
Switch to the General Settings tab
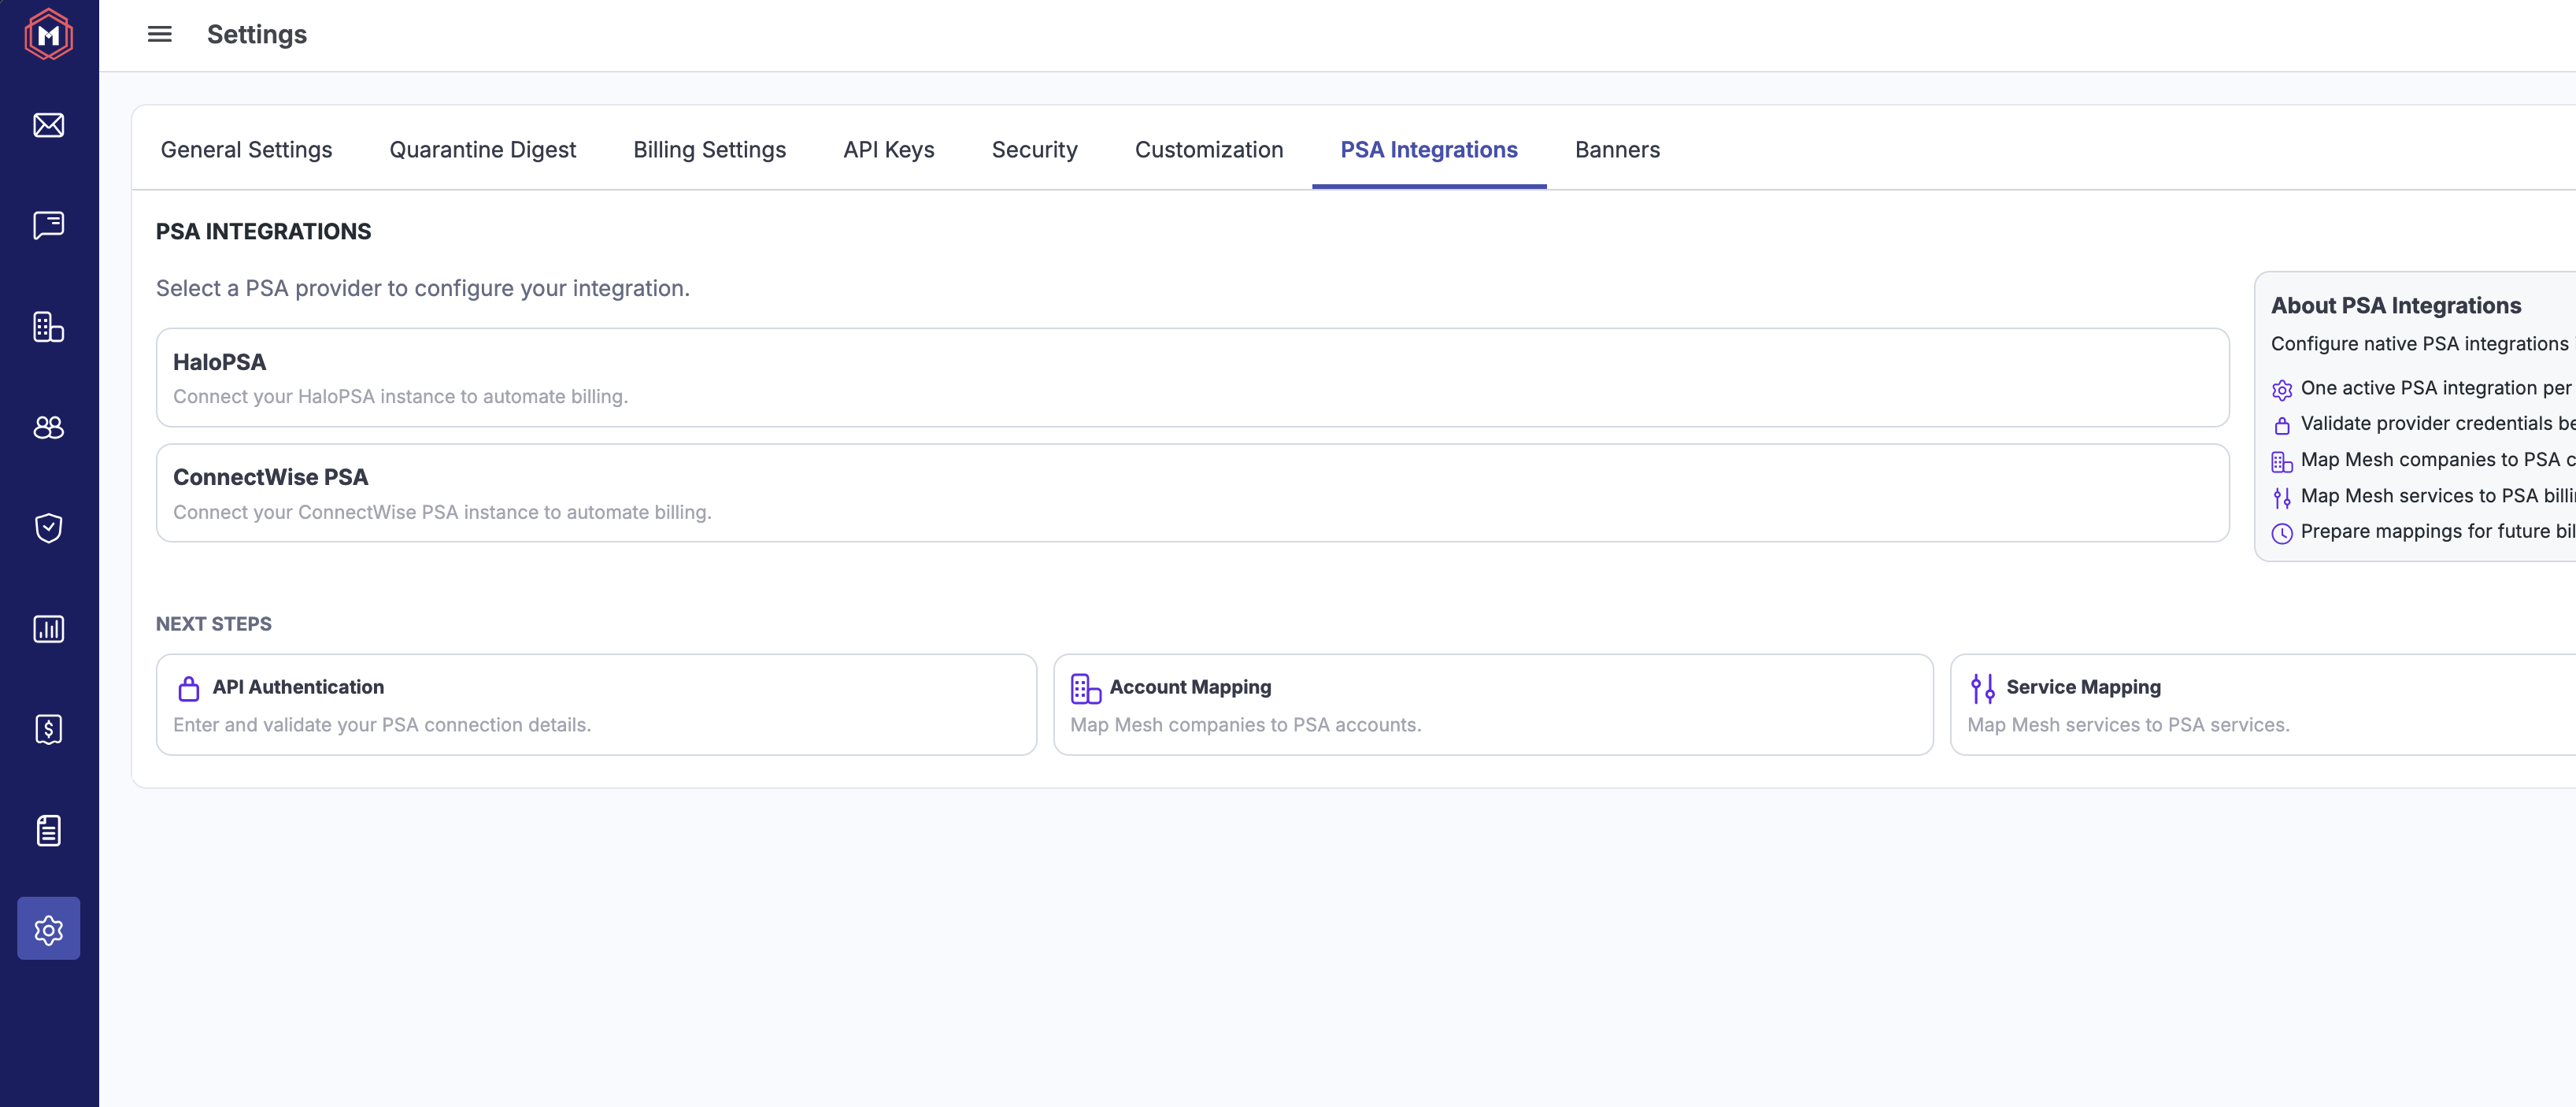click(246, 149)
